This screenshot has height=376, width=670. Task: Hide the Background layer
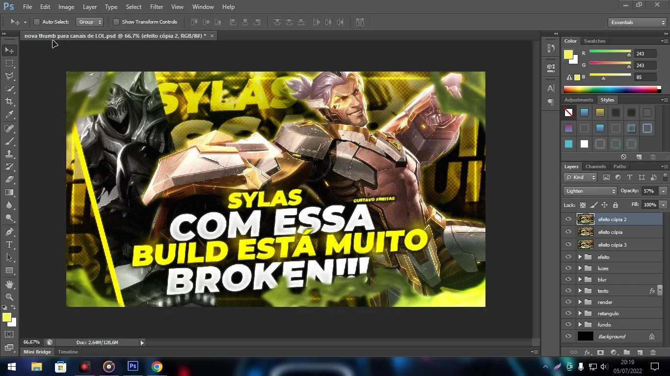pos(568,336)
